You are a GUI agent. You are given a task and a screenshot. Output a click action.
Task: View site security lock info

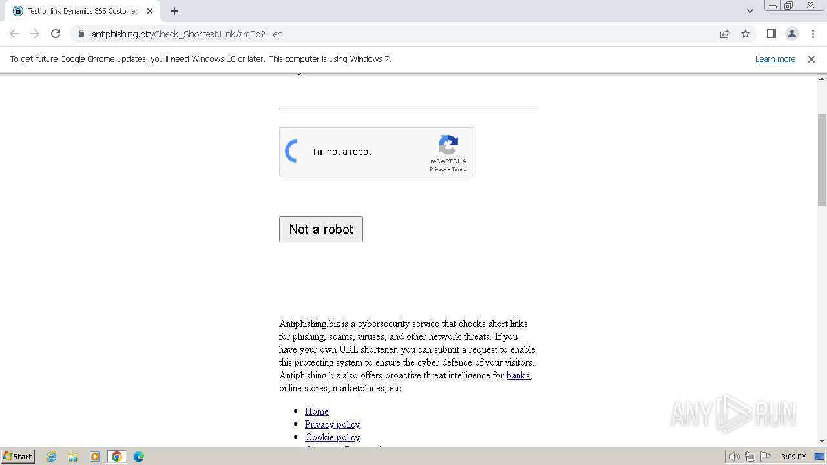pos(81,34)
